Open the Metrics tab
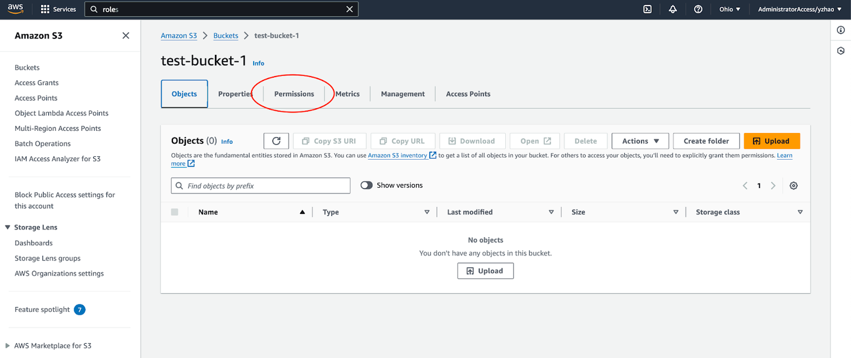The width and height of the screenshot is (851, 358). [x=347, y=94]
